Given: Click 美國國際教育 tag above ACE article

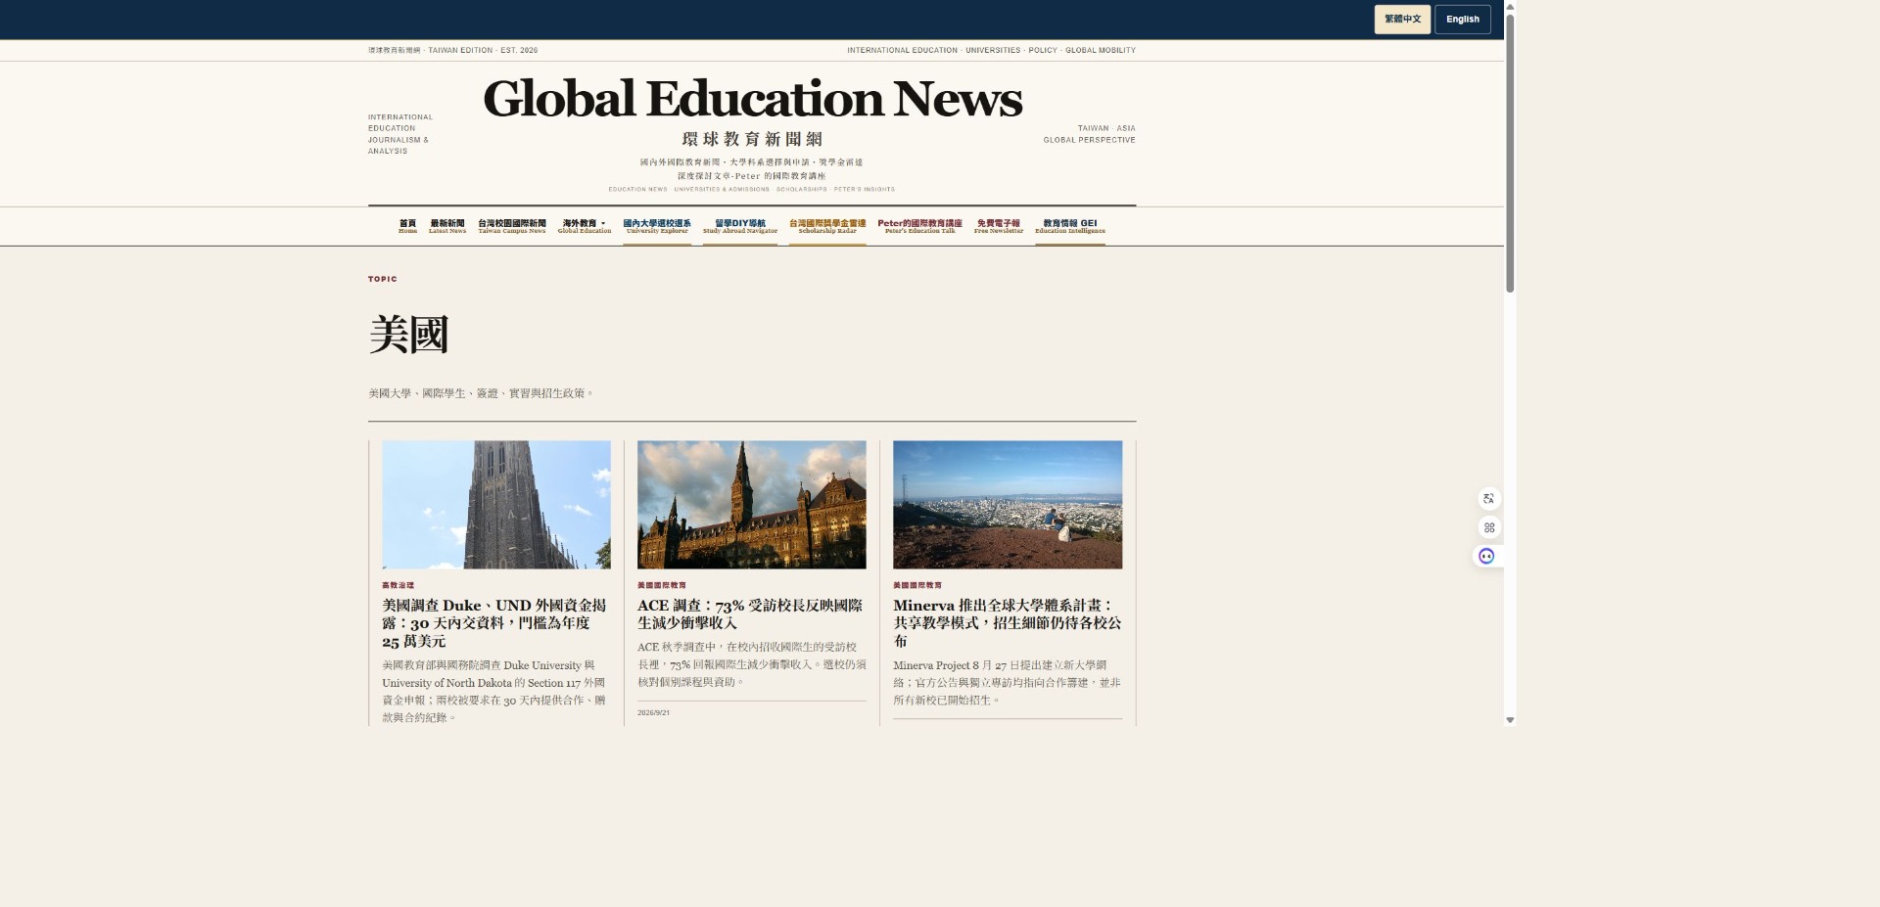Looking at the screenshot, I should 662,585.
